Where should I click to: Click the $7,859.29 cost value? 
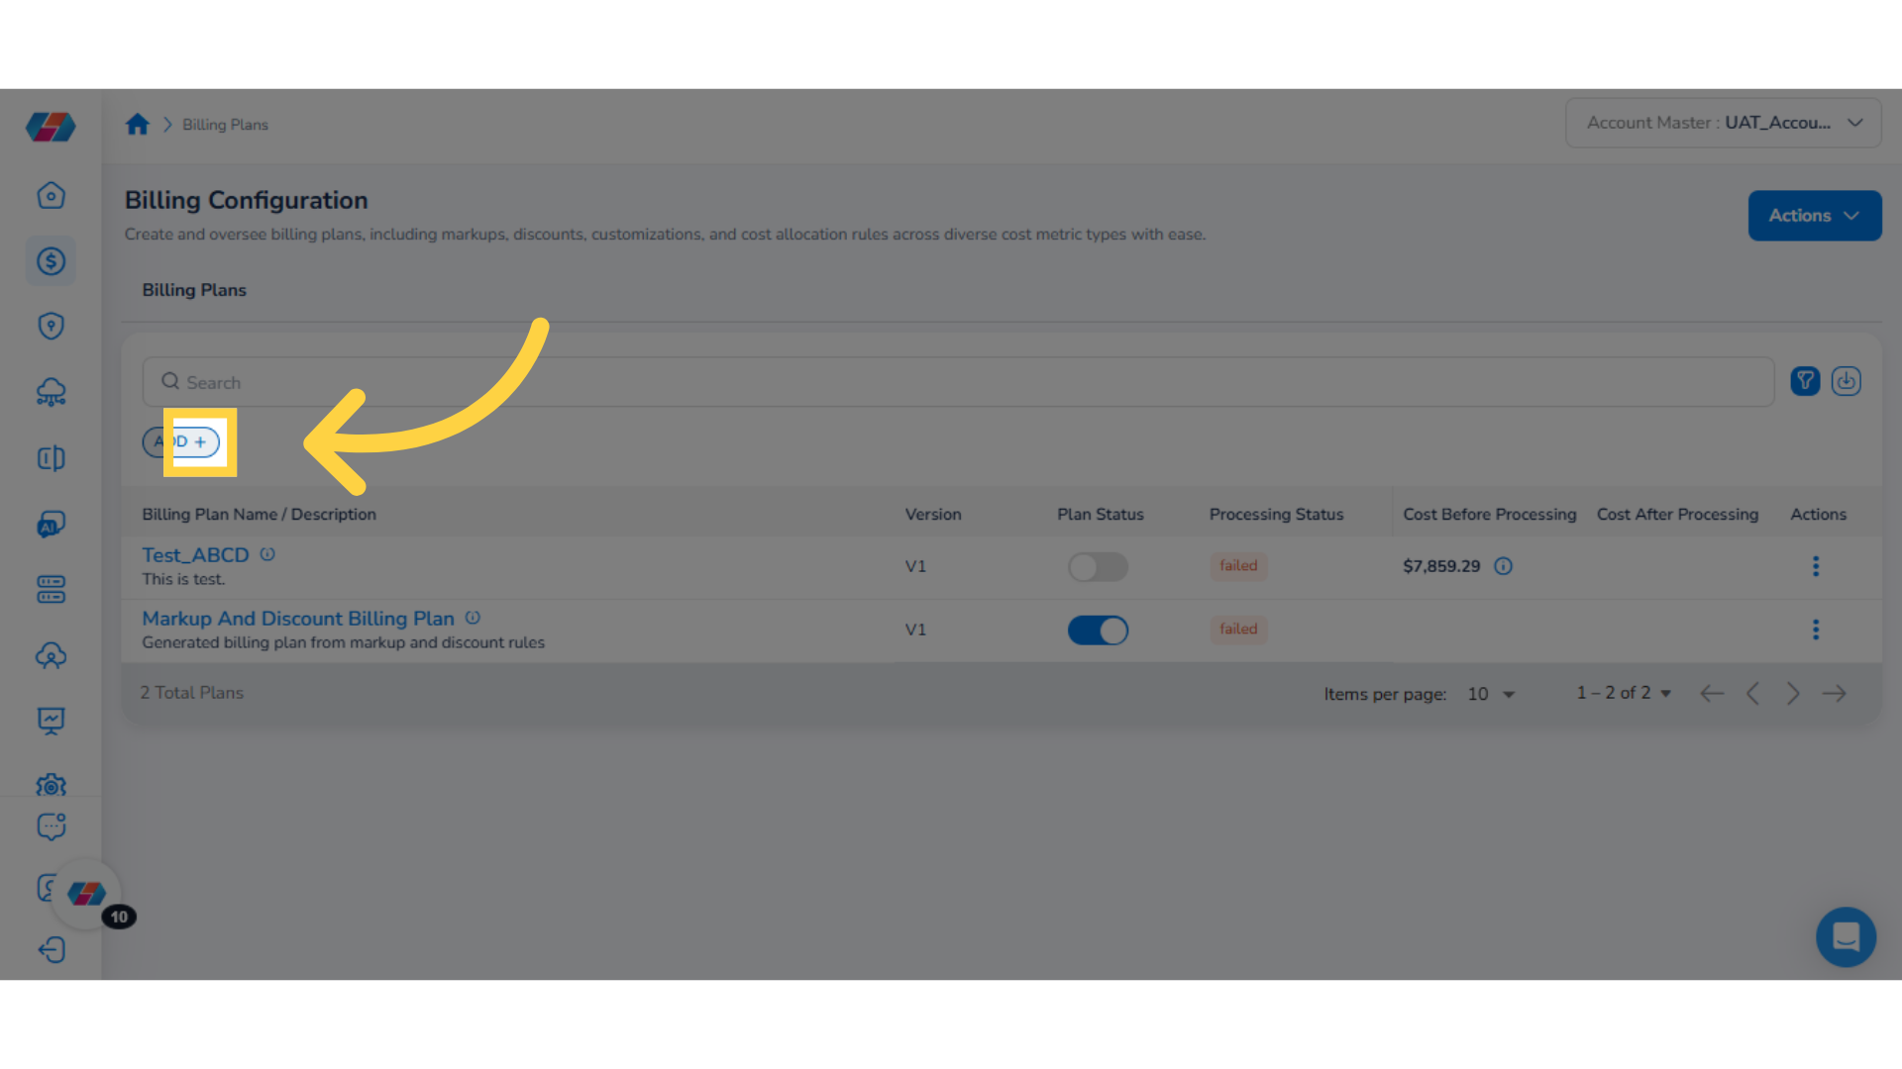1441,566
